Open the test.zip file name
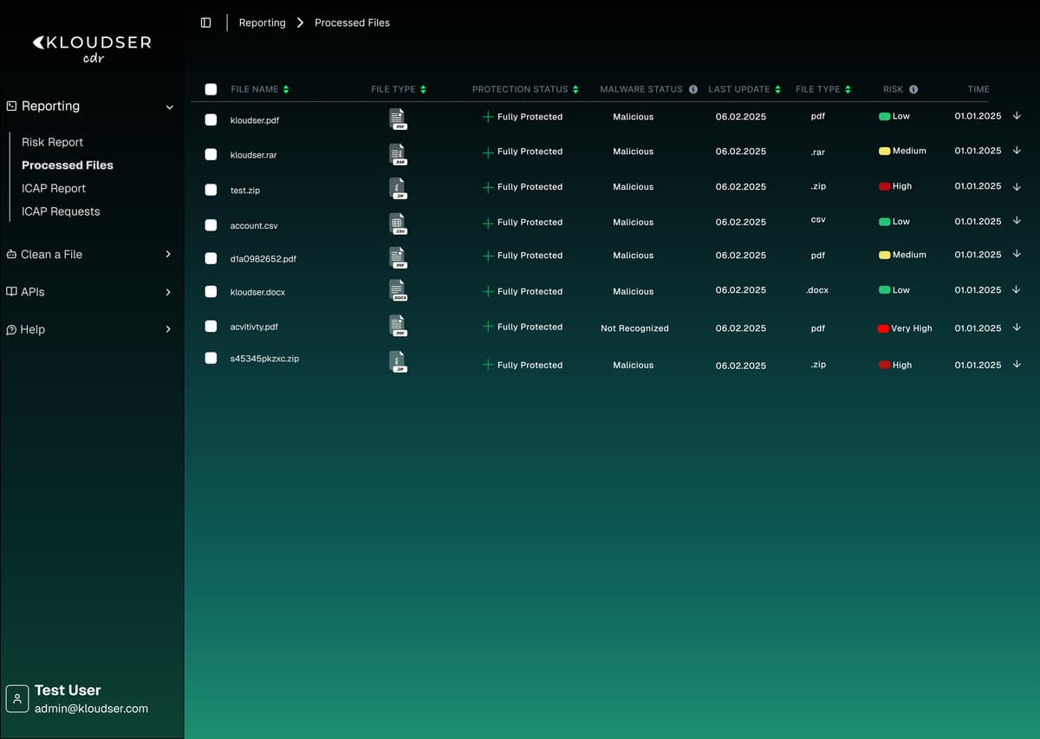The width and height of the screenshot is (1040, 739). click(x=245, y=191)
